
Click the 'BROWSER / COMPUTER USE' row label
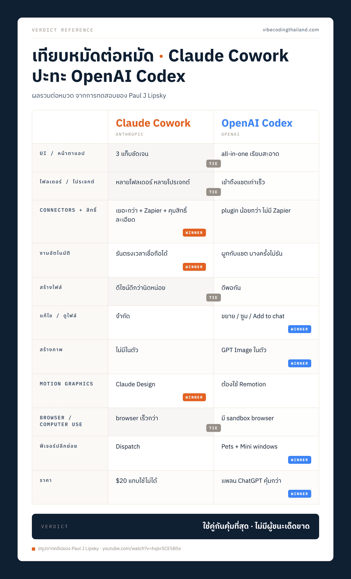[61, 421]
